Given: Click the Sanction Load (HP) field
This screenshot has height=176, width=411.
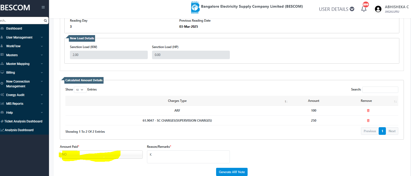Looking at the screenshot, I should pyautogui.click(x=191, y=55).
